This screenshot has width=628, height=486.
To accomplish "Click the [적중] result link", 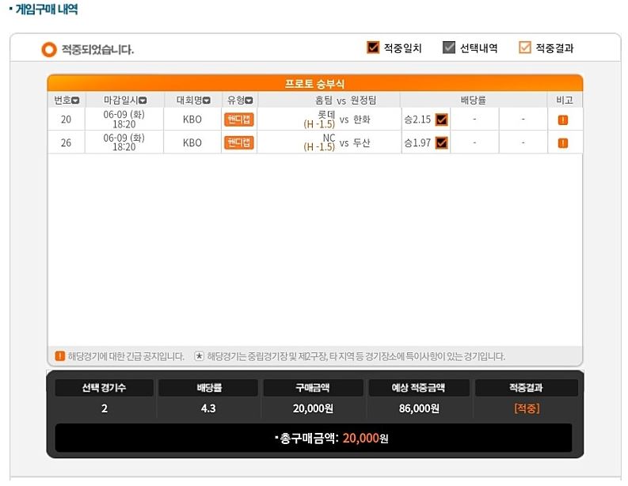I will [527, 408].
